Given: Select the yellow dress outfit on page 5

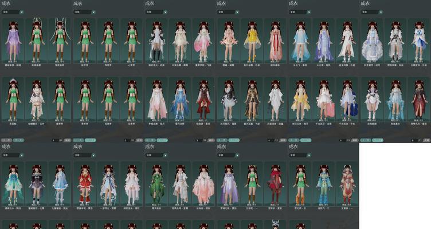Looking at the screenshot, I should pyautogui.click(x=300, y=100).
